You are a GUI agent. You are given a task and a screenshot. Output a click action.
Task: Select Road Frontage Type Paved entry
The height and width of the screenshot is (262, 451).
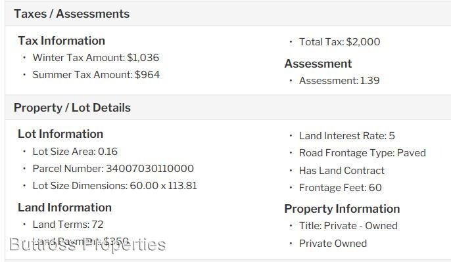362,153
